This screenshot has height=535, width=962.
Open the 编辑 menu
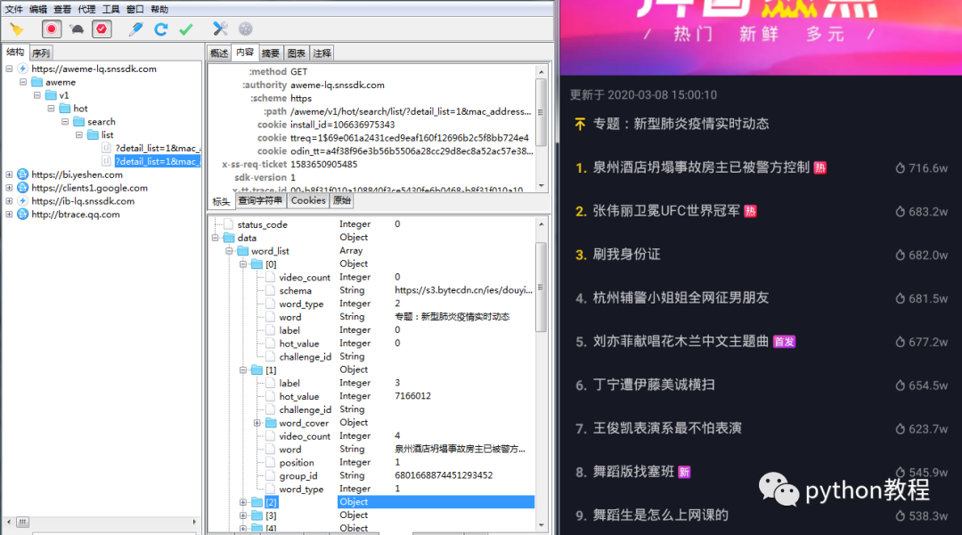pyautogui.click(x=38, y=9)
